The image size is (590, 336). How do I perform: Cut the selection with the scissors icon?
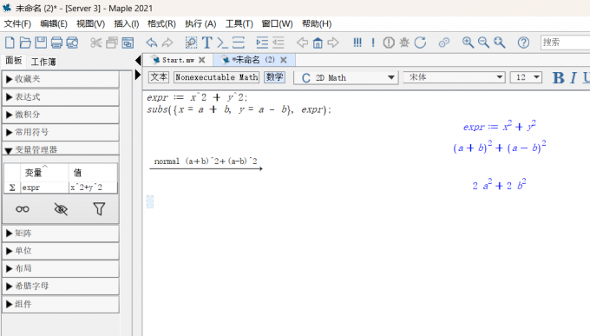[x=96, y=43]
